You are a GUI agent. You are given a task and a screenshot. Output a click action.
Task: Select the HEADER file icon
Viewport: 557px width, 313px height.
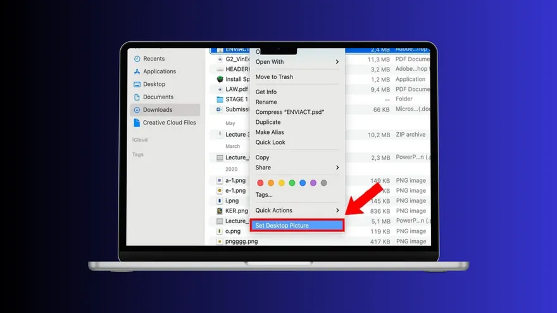(x=220, y=69)
